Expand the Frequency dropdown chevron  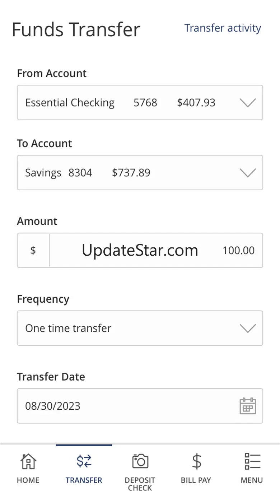tap(247, 328)
